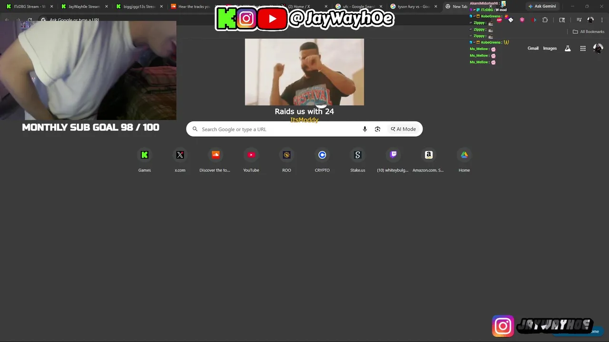Open the Twitch whiteybulg... shortcut
609x342 pixels.
coord(393,161)
